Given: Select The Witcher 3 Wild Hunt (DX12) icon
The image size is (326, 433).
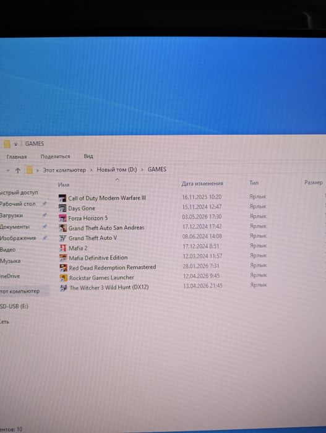Looking at the screenshot, I should 64,288.
